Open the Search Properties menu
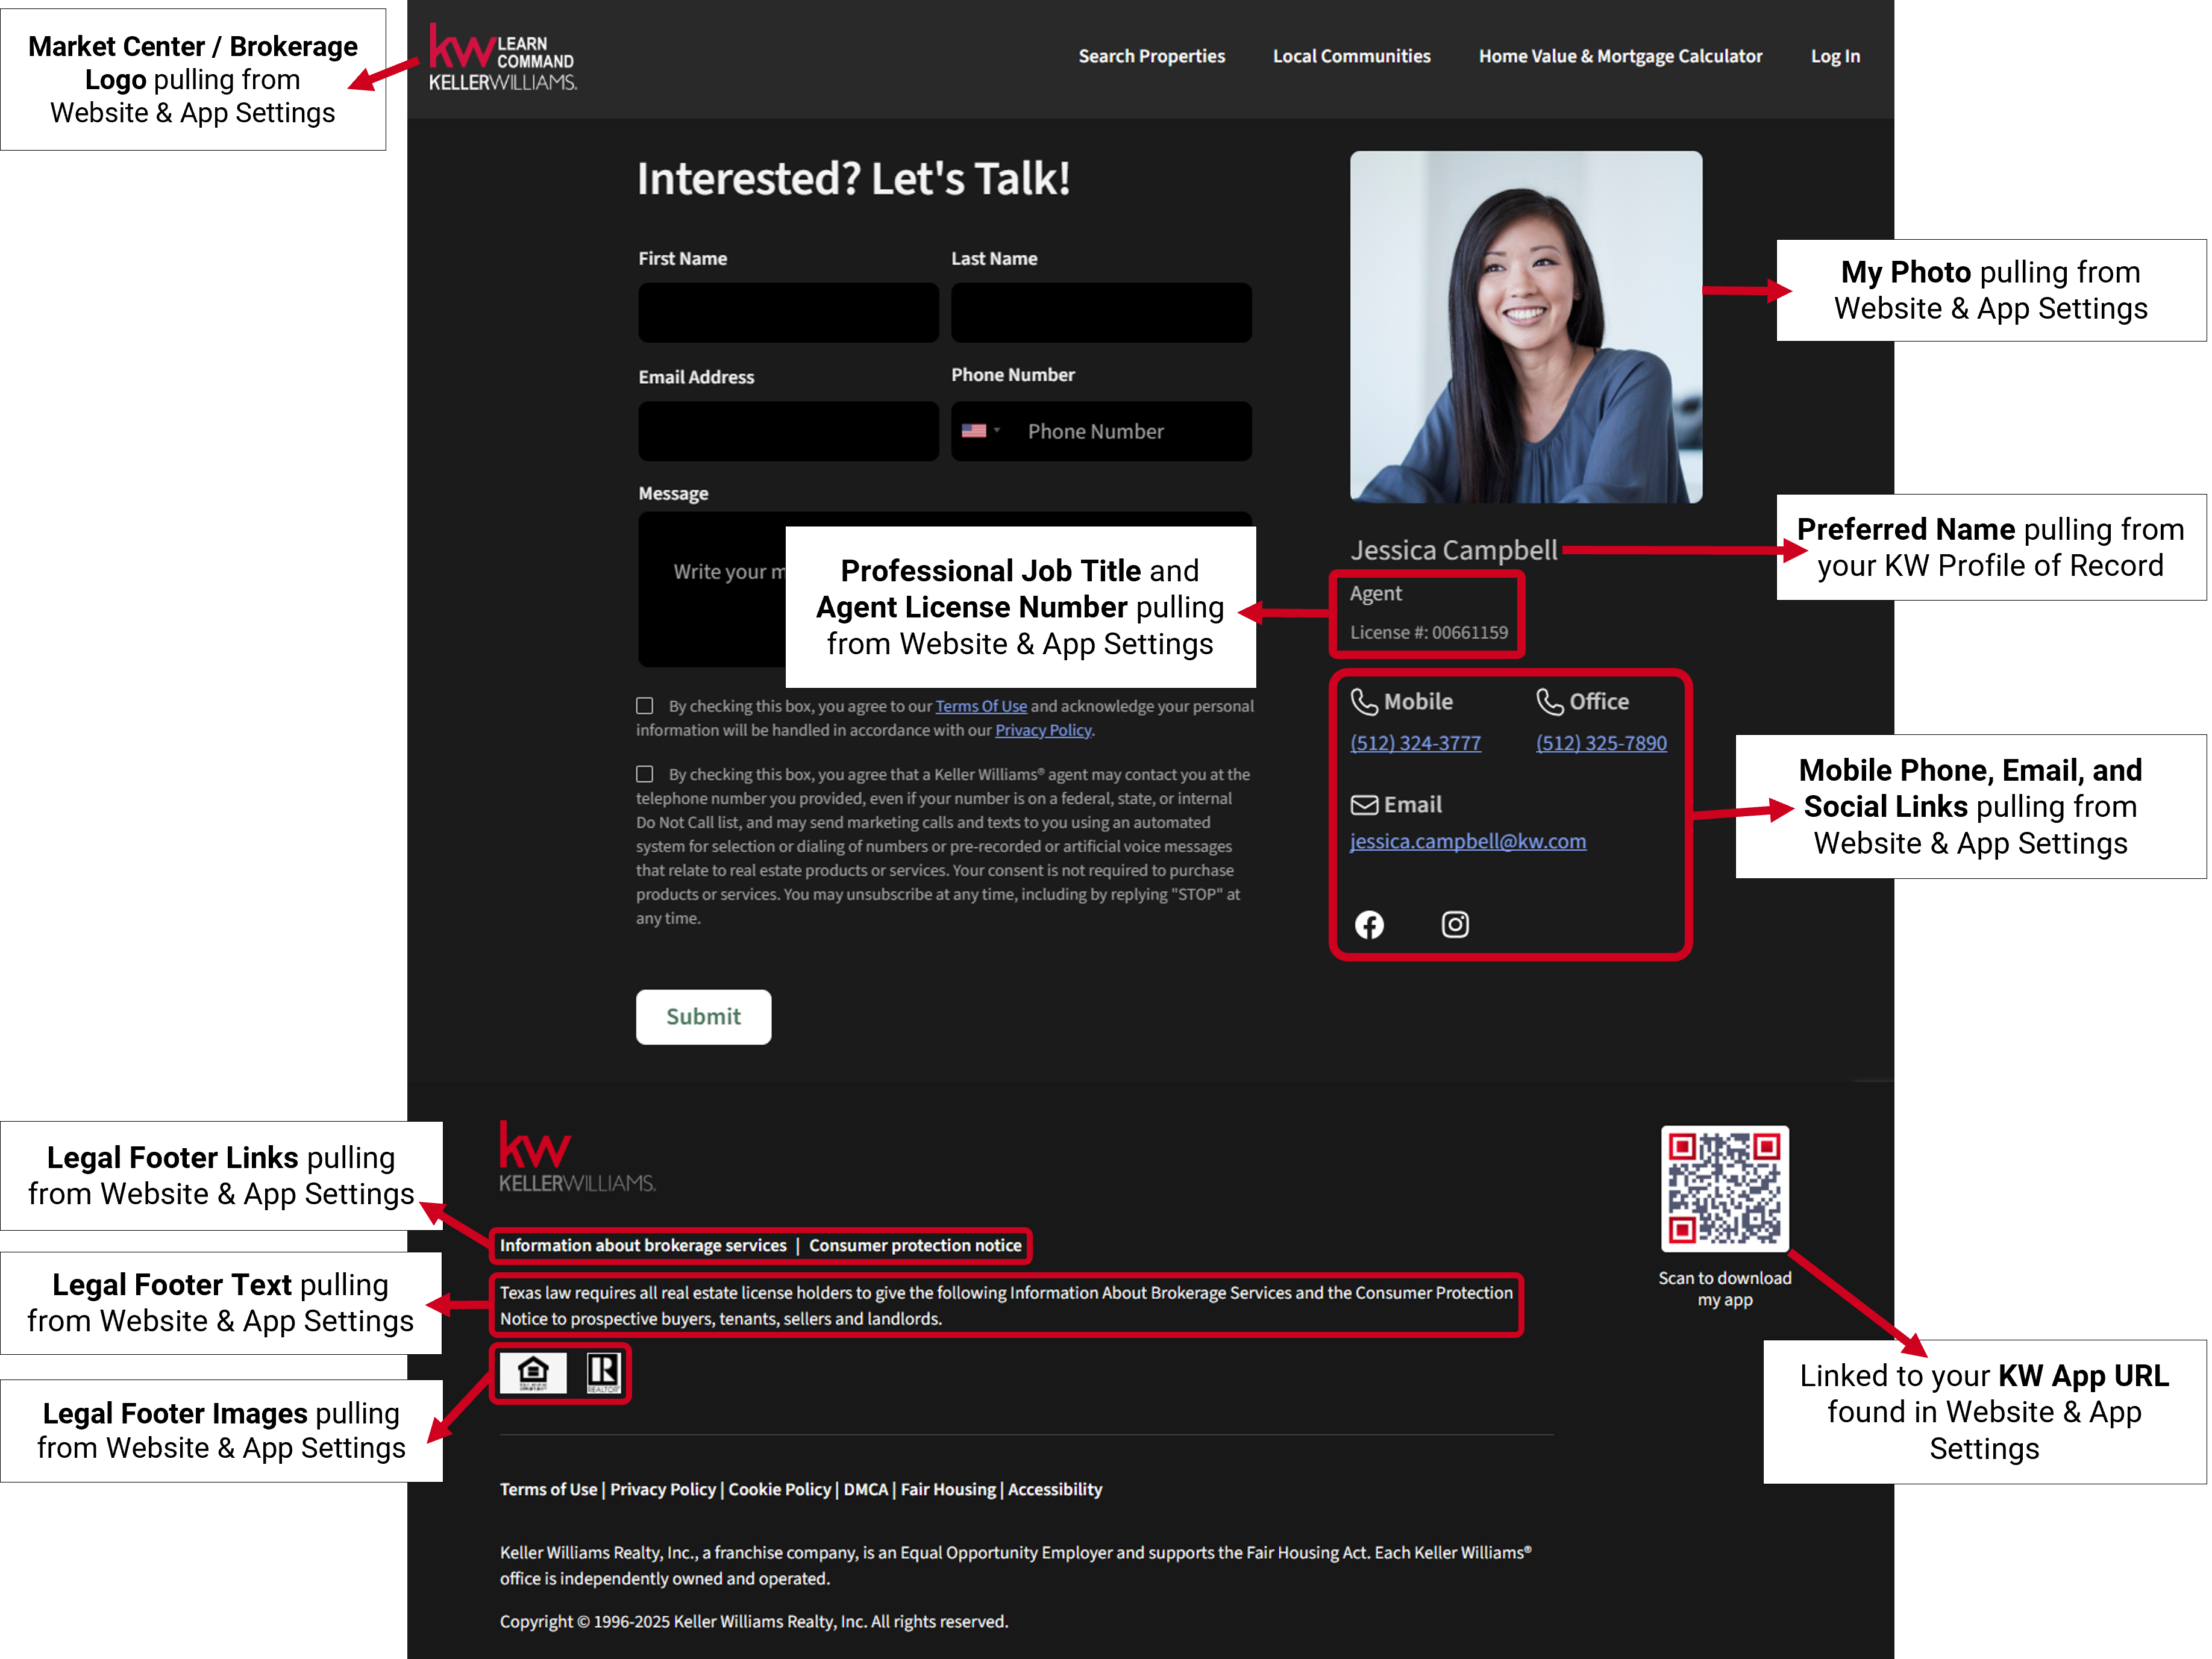The width and height of the screenshot is (2212, 1659). coord(1151,57)
